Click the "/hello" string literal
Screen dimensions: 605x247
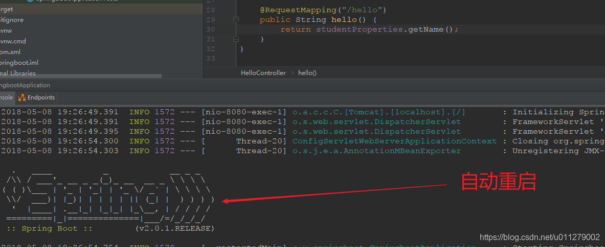coord(362,10)
